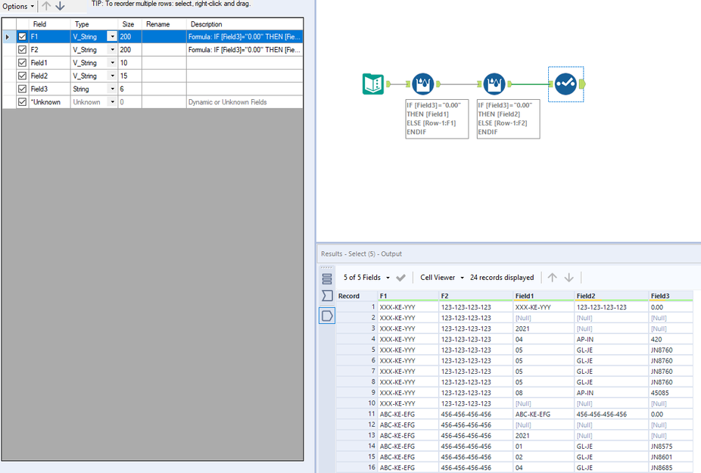Show the output anchor data in Results
This screenshot has height=473, width=701.
[327, 316]
